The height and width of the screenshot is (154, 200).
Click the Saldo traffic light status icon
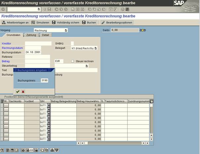(143, 30)
